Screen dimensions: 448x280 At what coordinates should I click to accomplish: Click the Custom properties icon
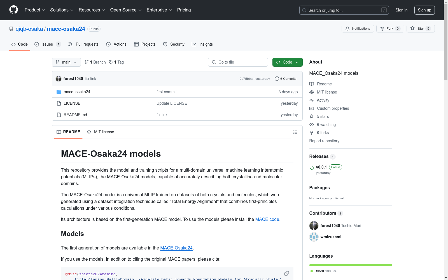(312, 108)
